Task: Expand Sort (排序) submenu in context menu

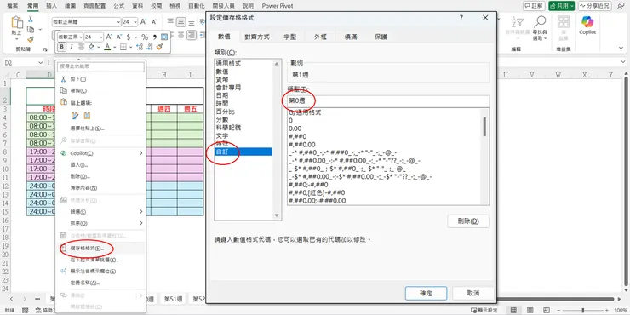Action: click(x=141, y=223)
